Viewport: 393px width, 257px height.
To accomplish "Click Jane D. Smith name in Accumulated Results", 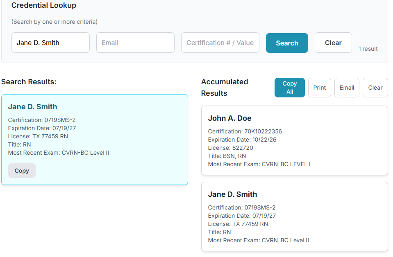I will click(232, 194).
